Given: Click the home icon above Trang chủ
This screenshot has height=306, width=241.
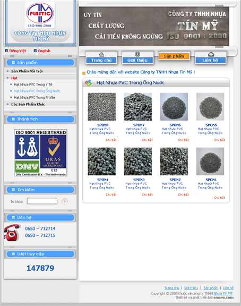Looking at the screenshot, I should click(x=101, y=54).
